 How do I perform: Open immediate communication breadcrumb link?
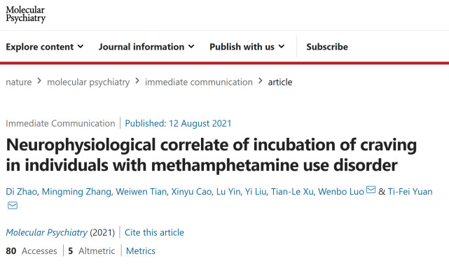point(199,82)
